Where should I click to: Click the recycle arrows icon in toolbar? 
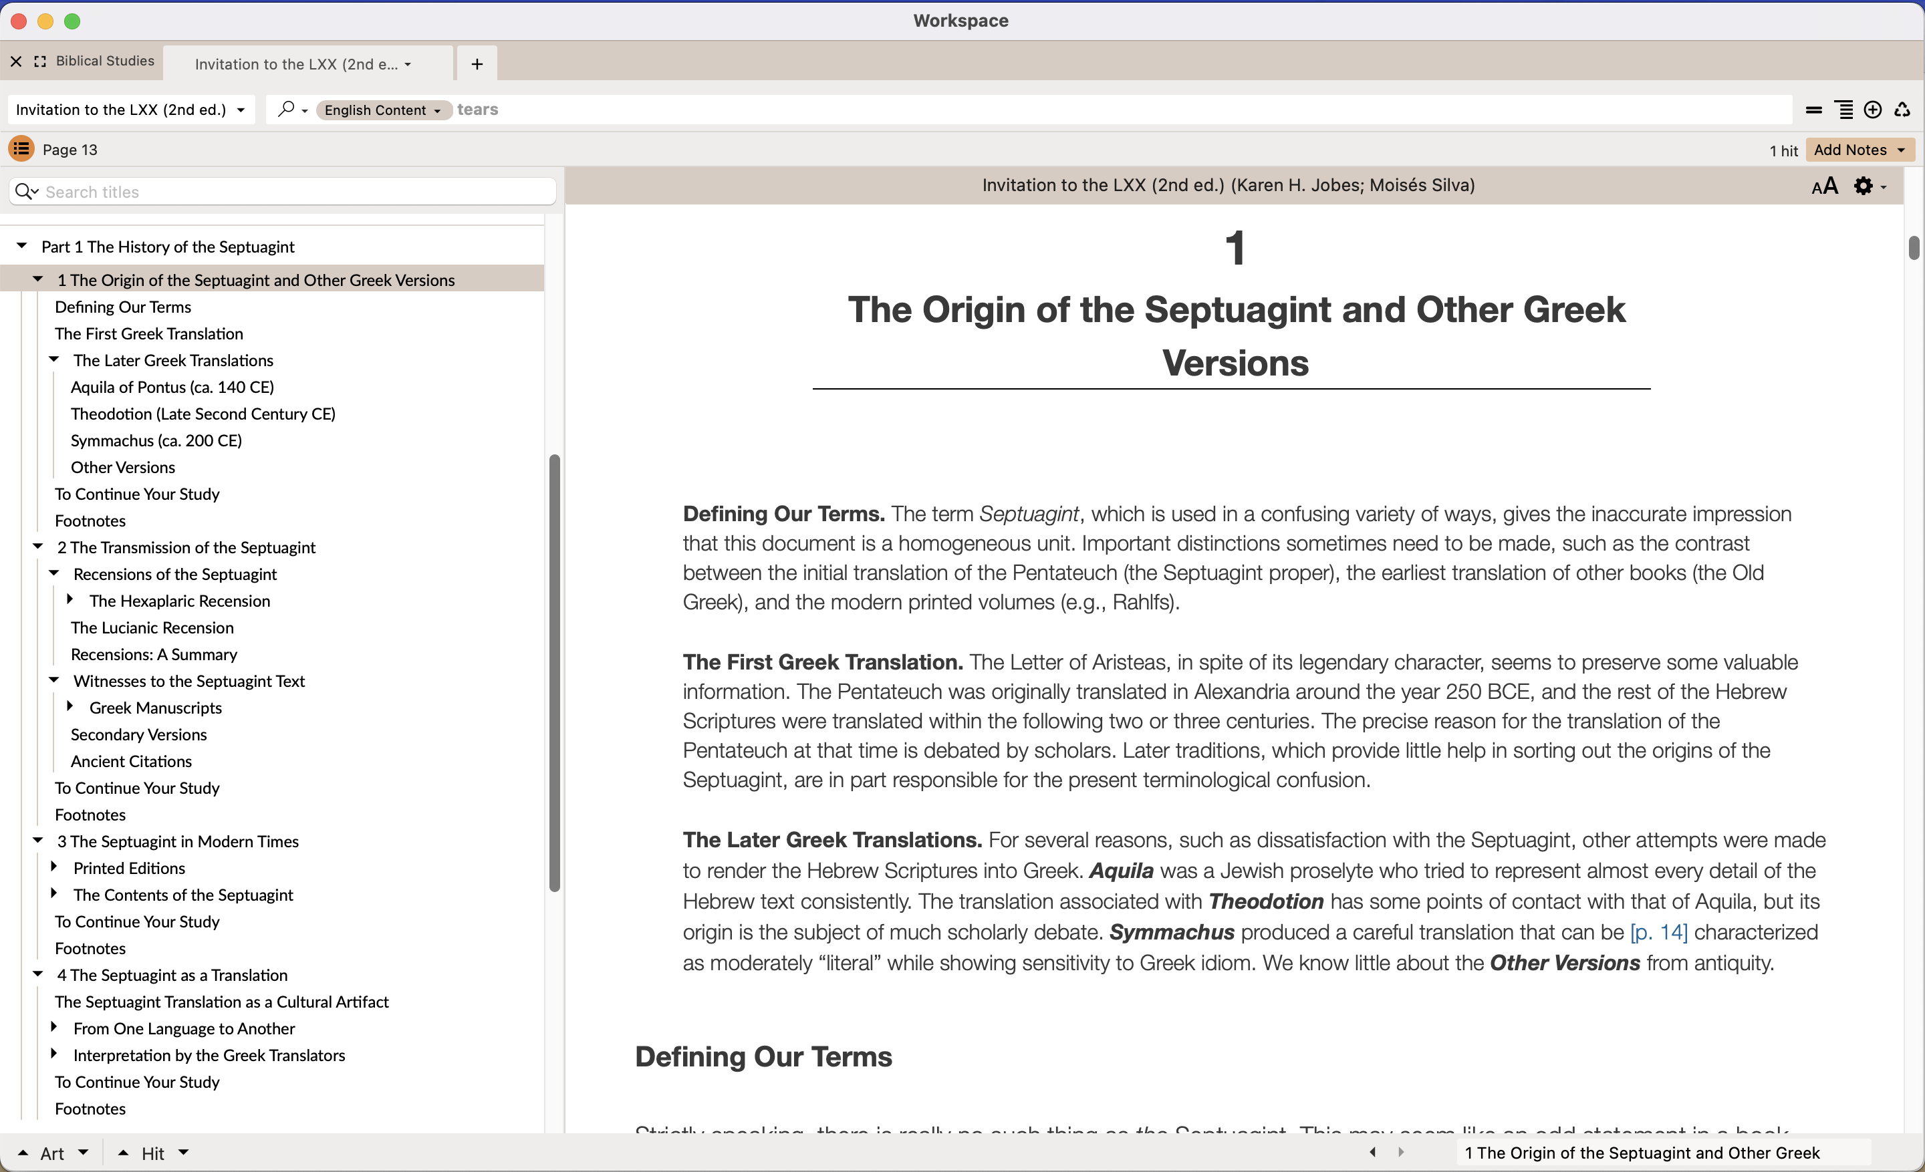[x=1902, y=110]
